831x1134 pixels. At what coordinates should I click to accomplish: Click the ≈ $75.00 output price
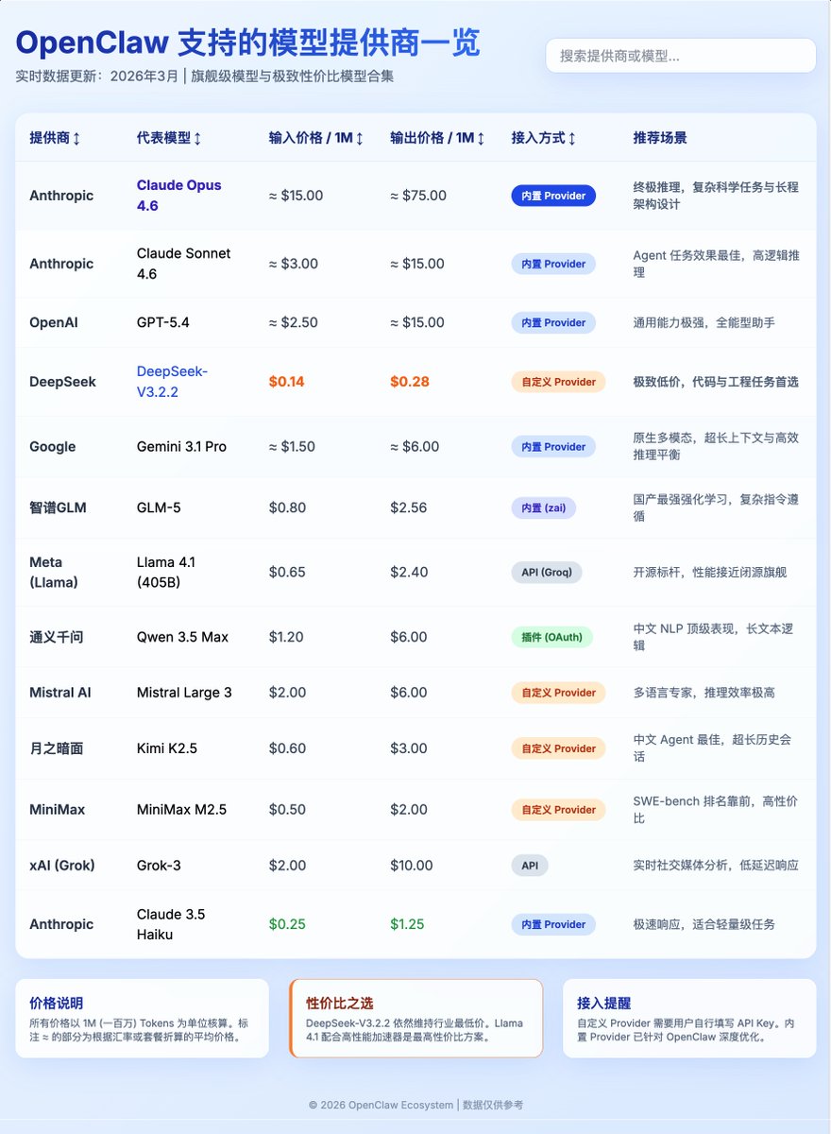(x=418, y=196)
